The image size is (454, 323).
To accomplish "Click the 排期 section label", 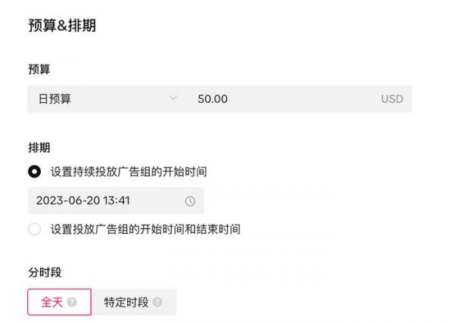I will (39, 147).
